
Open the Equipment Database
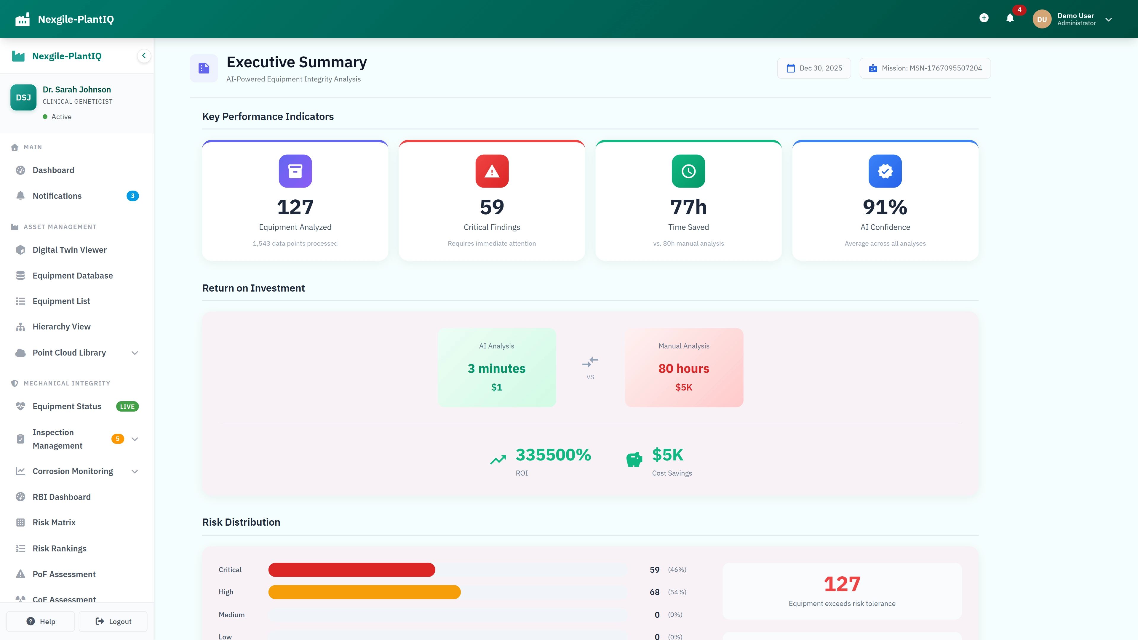(x=72, y=275)
